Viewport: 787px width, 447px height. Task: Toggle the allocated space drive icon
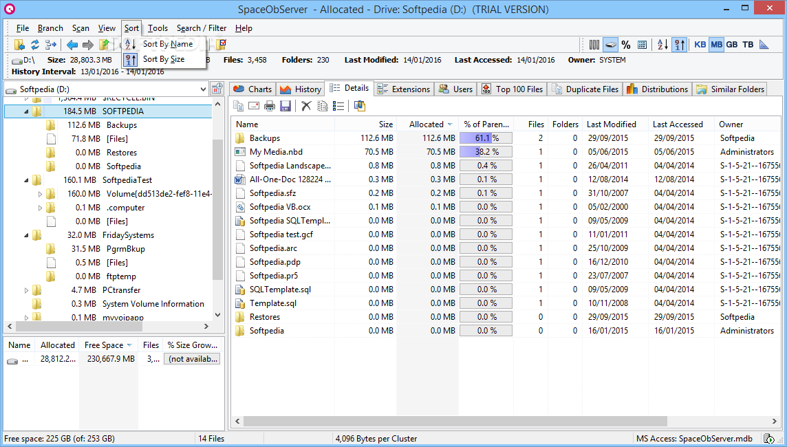[x=610, y=45]
